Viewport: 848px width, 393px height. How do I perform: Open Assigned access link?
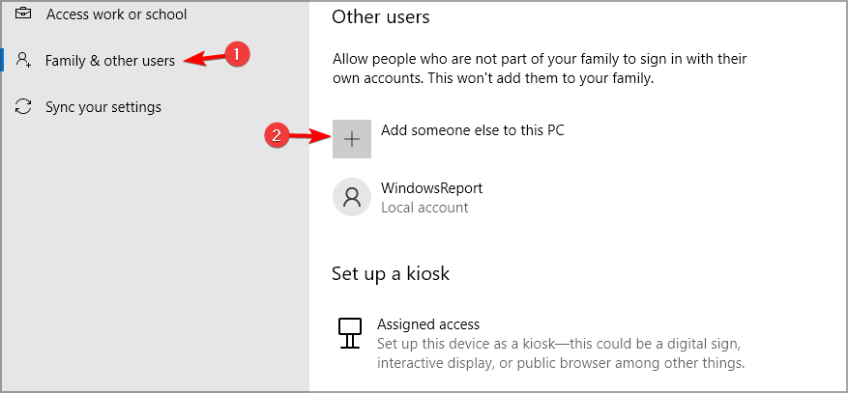coord(428,324)
